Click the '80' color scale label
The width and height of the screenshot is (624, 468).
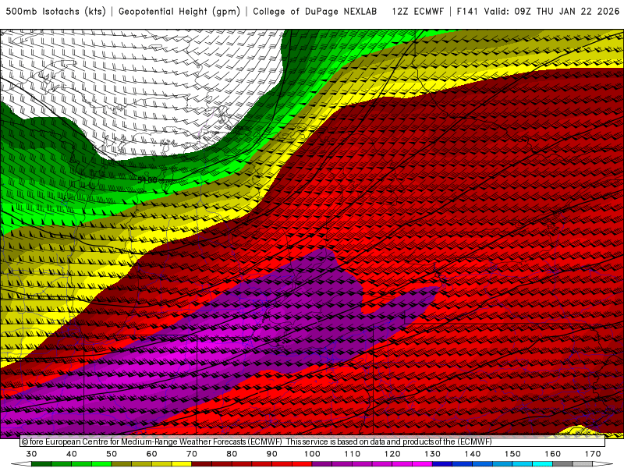coord(232,454)
